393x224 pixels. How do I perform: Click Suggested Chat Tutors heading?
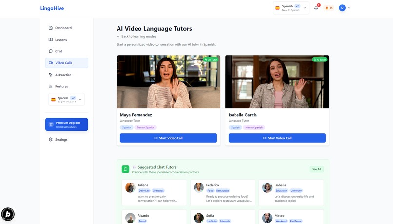point(157,167)
